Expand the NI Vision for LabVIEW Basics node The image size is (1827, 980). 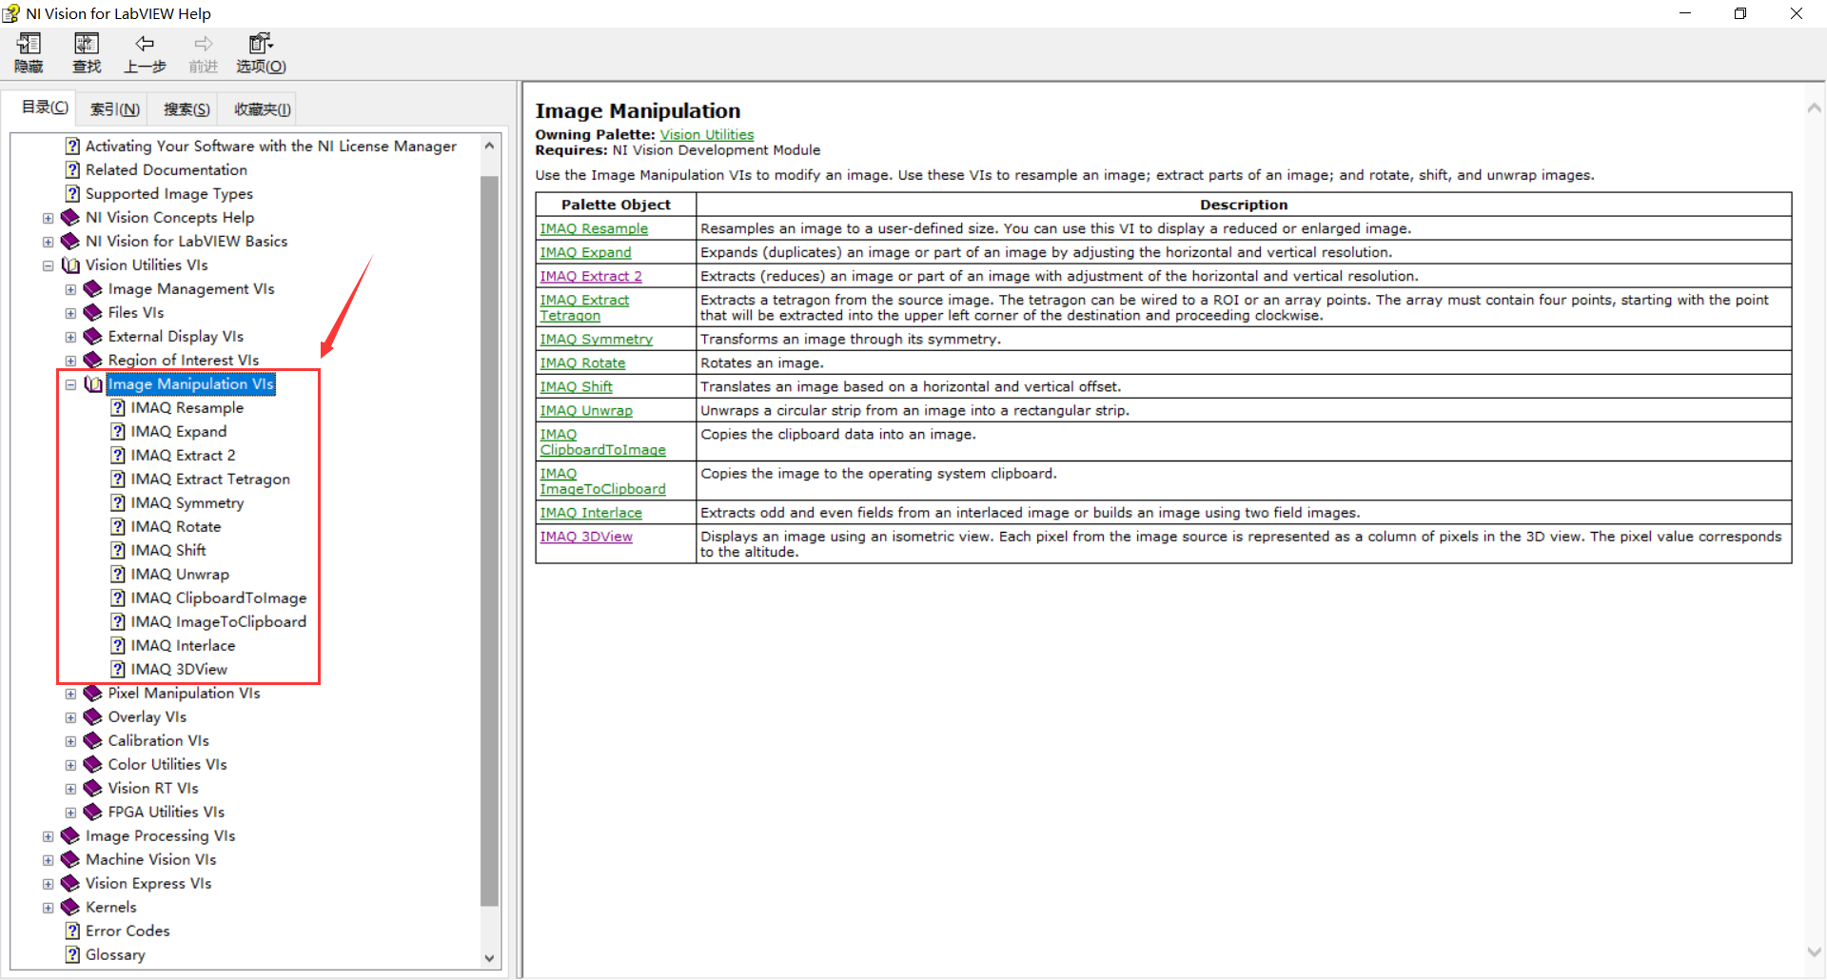48,242
